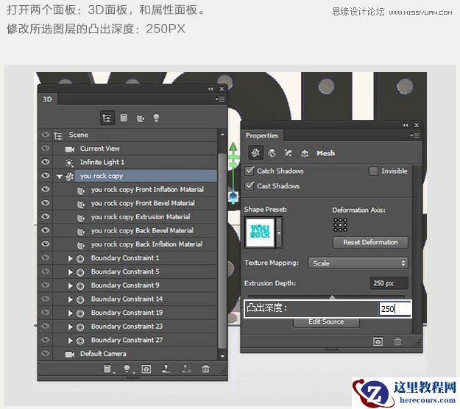Select the Whole Scene filter icon
This screenshot has height=409, width=460.
coord(107,118)
